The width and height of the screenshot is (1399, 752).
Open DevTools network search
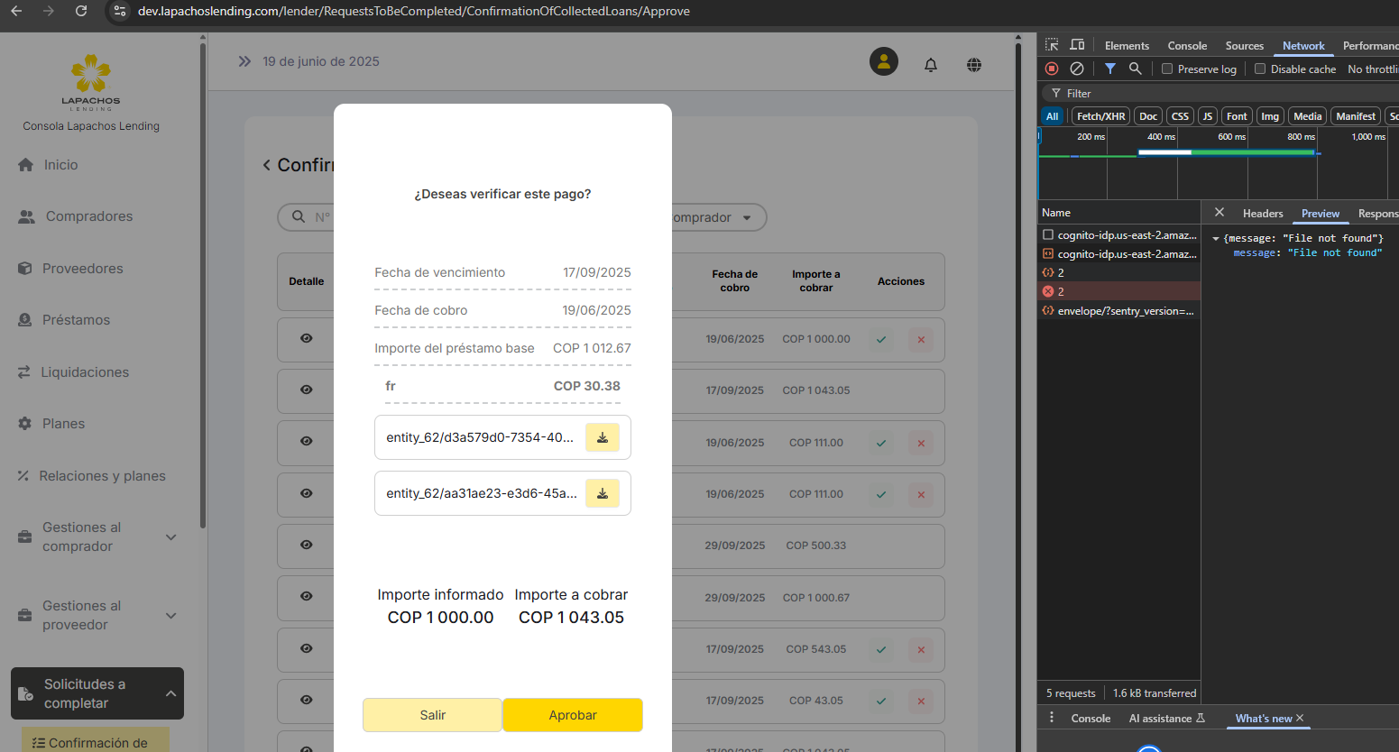[1136, 69]
